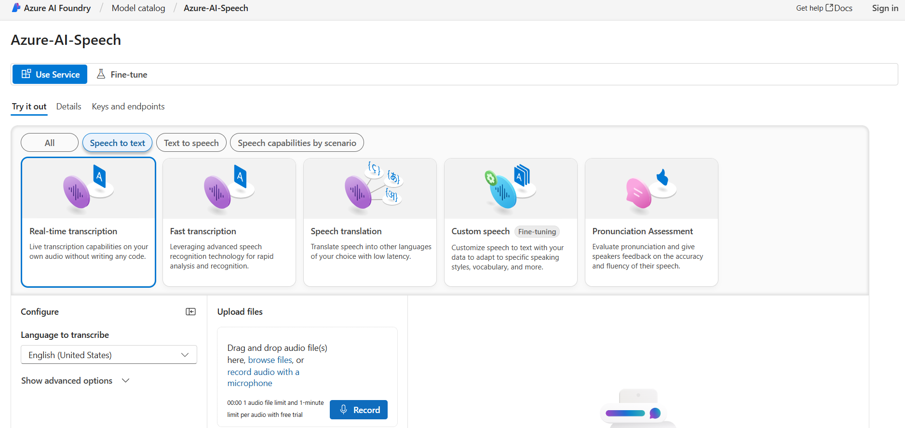
Task: Click the Use Service grid icon
Action: click(27, 74)
